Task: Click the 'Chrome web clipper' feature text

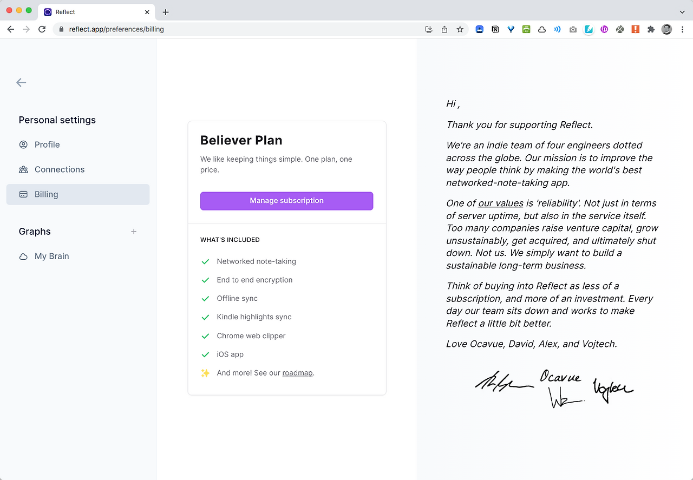Action: 251,336
